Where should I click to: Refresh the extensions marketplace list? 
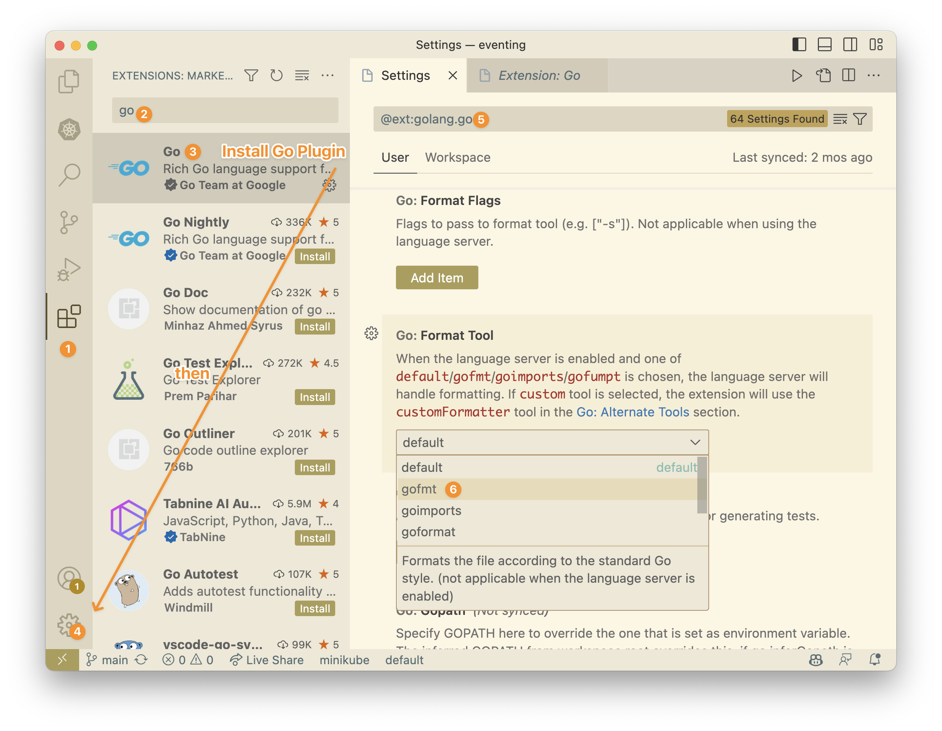276,75
